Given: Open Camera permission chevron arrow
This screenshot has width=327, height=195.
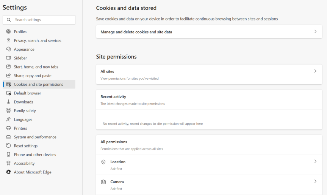Looking at the screenshot, I should pyautogui.click(x=315, y=182).
